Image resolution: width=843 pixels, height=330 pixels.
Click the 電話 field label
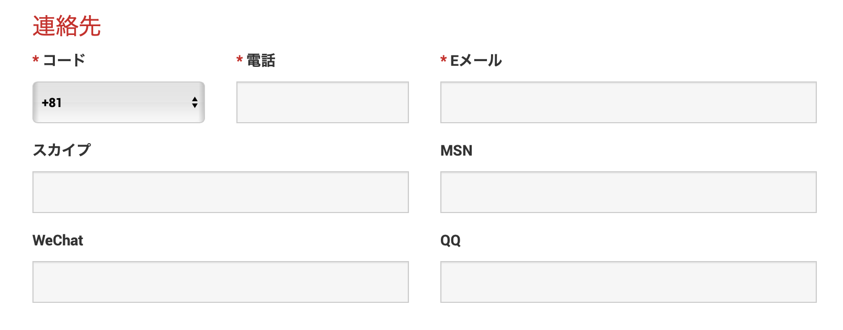[261, 61]
